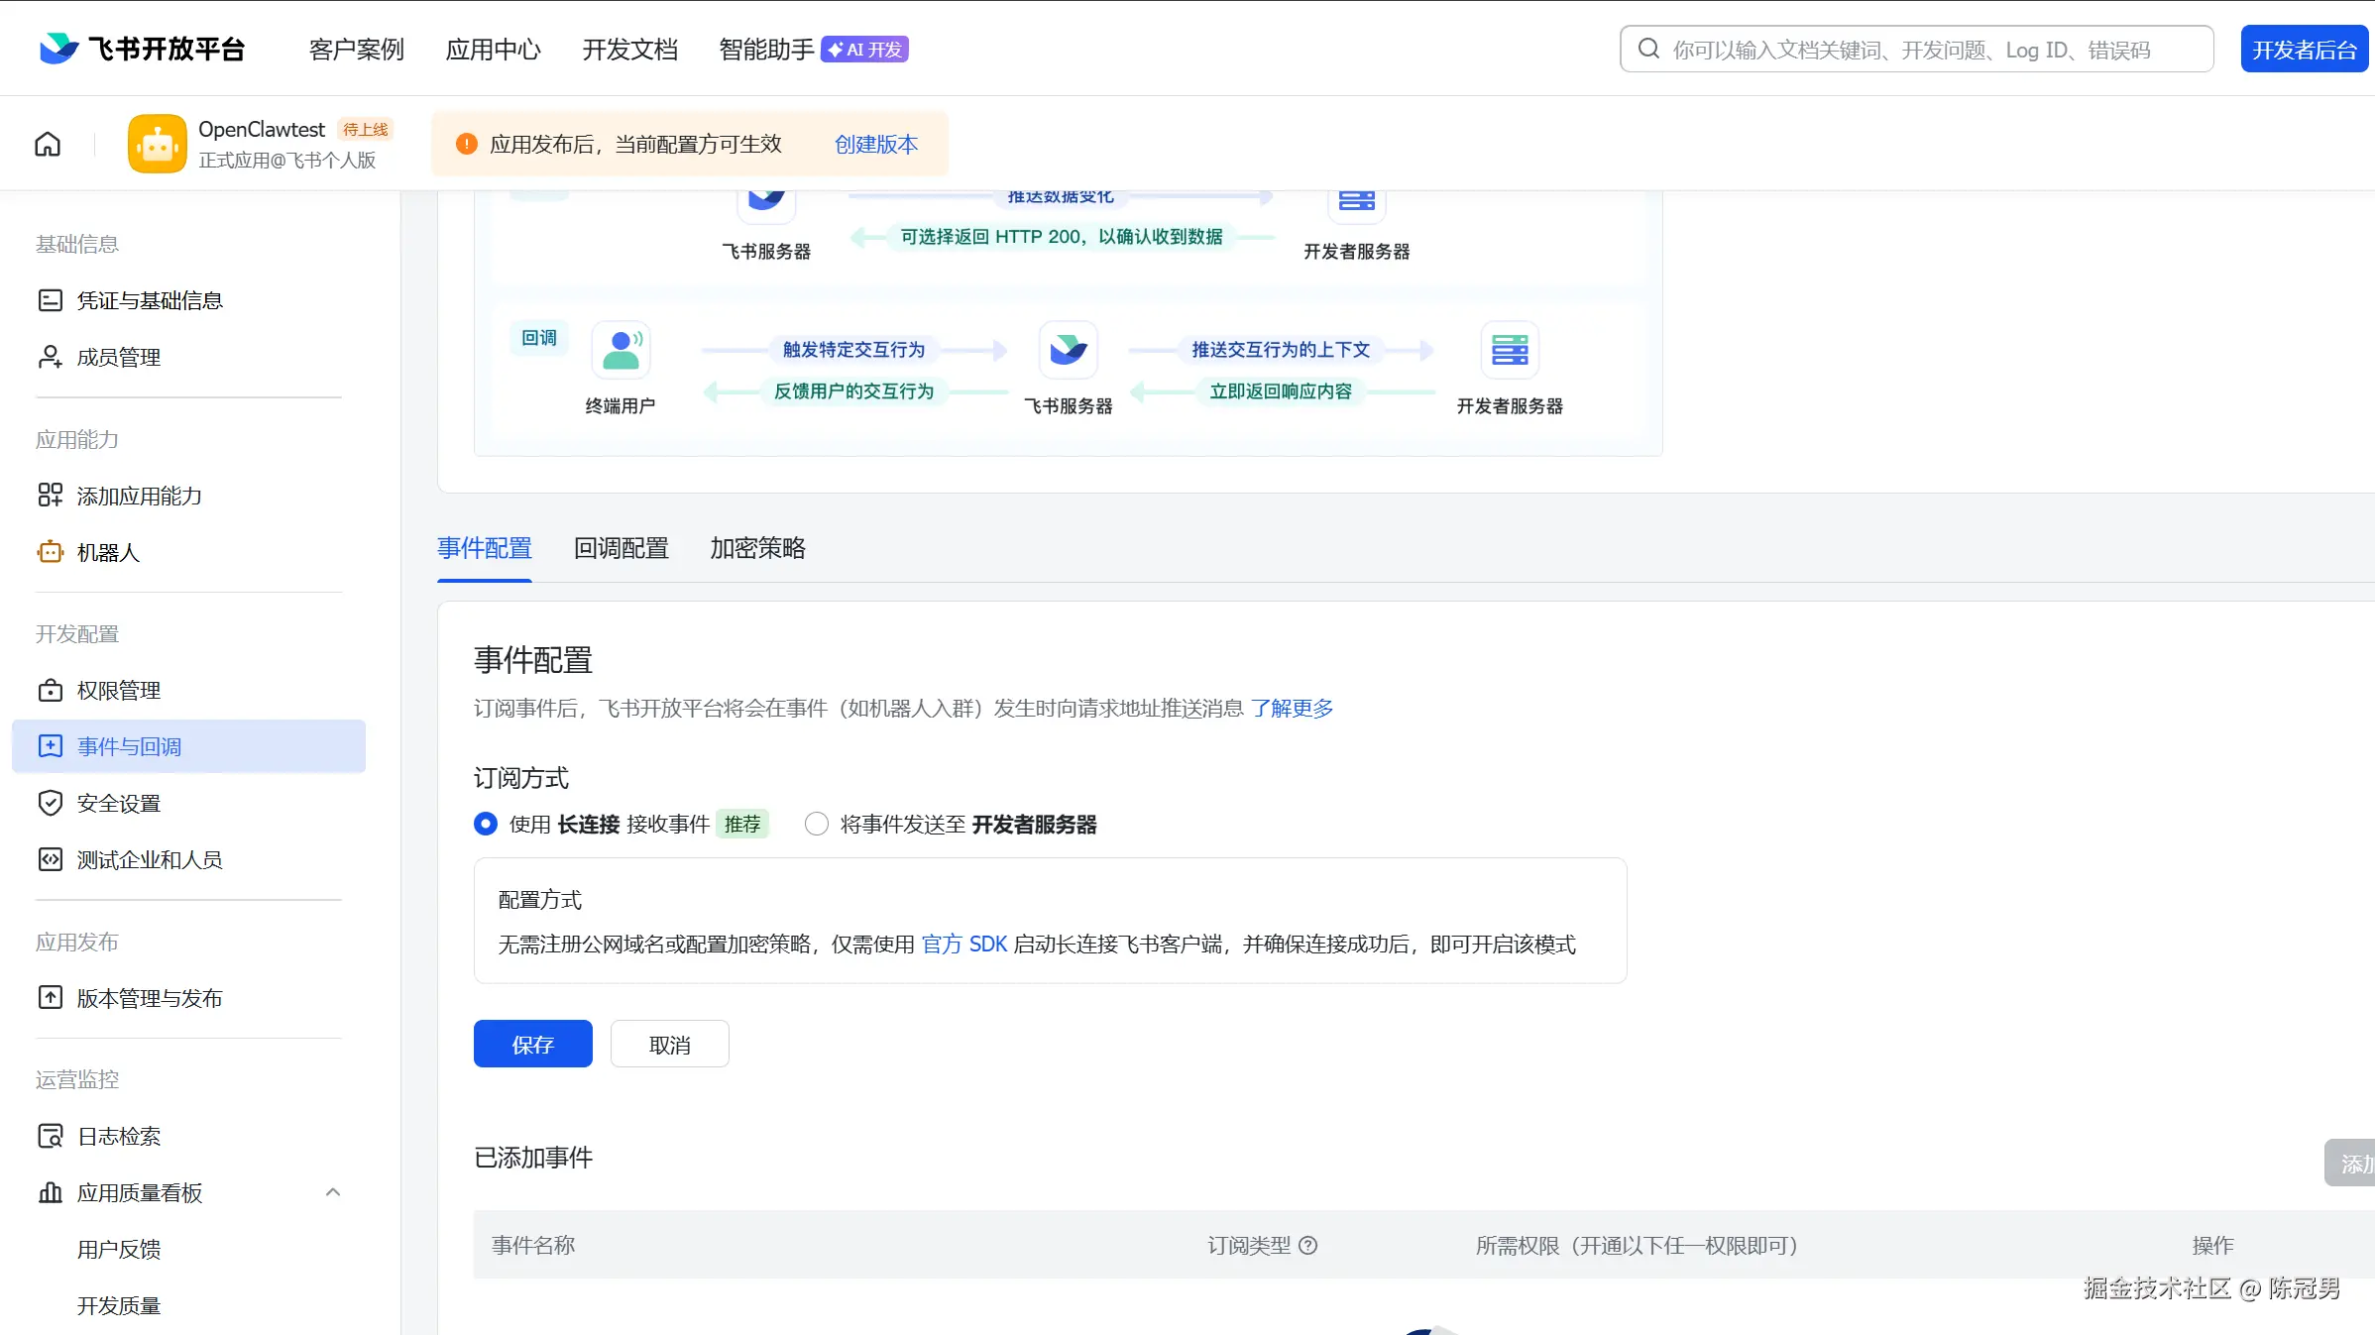Open 开发文档 in the top menu
The height and width of the screenshot is (1335, 2375).
point(629,49)
